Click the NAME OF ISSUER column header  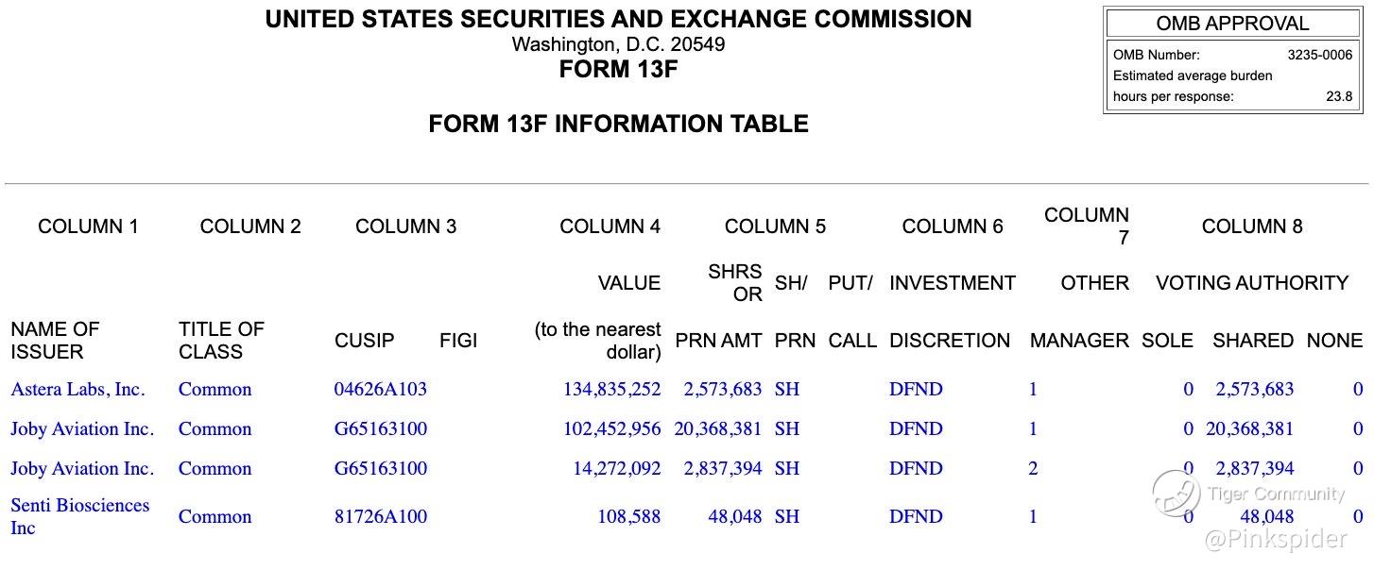click(55, 340)
